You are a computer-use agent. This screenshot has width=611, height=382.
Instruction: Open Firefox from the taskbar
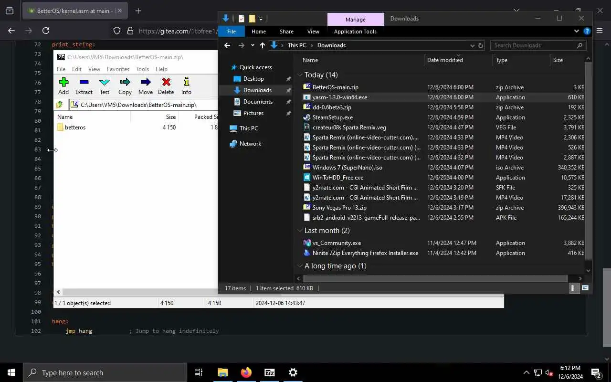point(246,372)
